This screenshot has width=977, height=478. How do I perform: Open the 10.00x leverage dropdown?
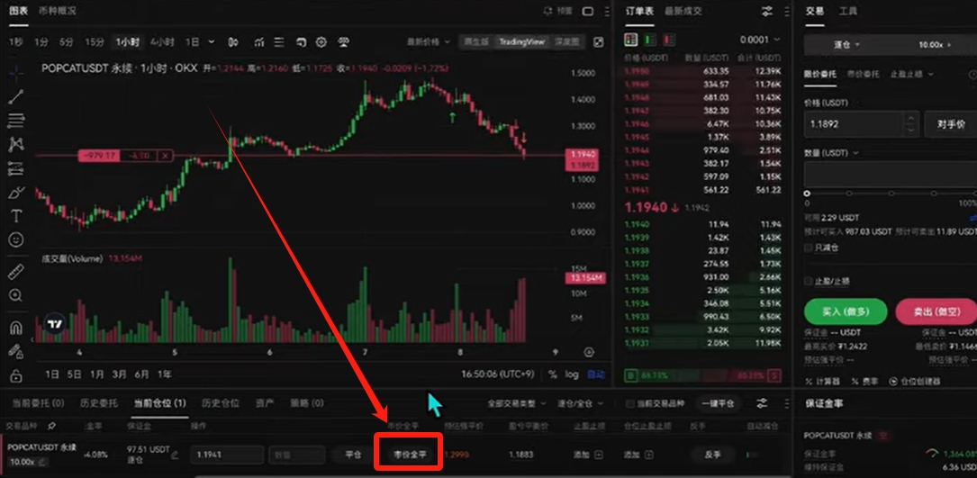click(x=936, y=45)
